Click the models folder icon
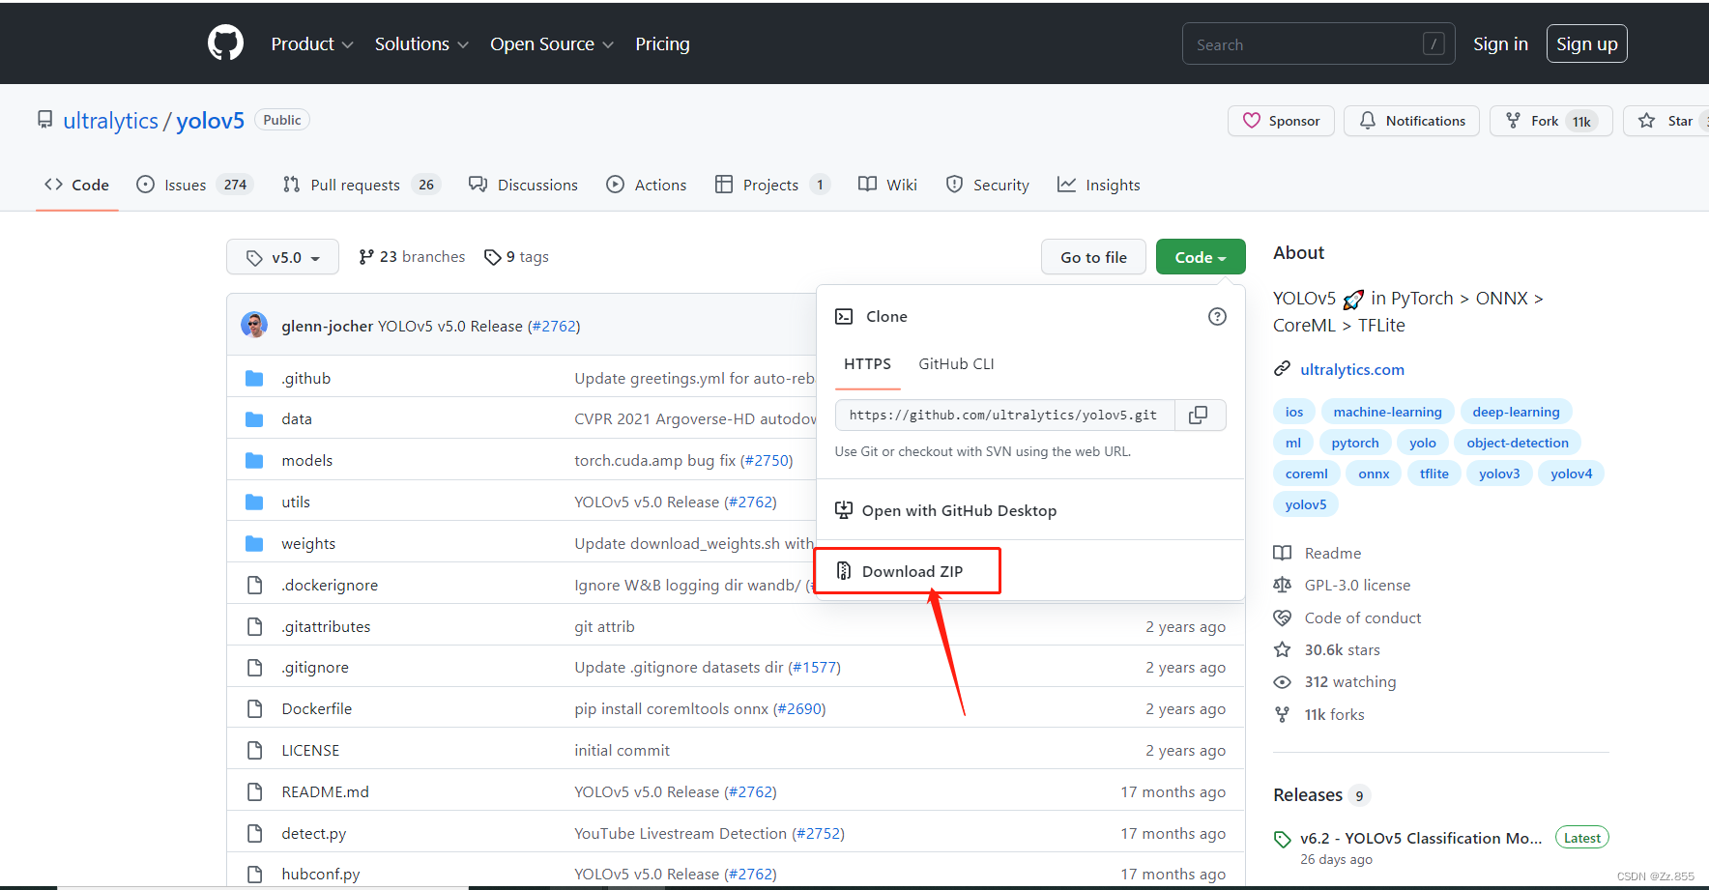Viewport: 1709px width, 890px height. pyautogui.click(x=254, y=460)
